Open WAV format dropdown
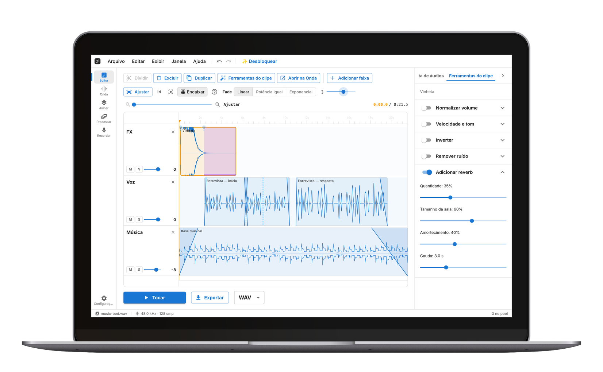 point(249,298)
